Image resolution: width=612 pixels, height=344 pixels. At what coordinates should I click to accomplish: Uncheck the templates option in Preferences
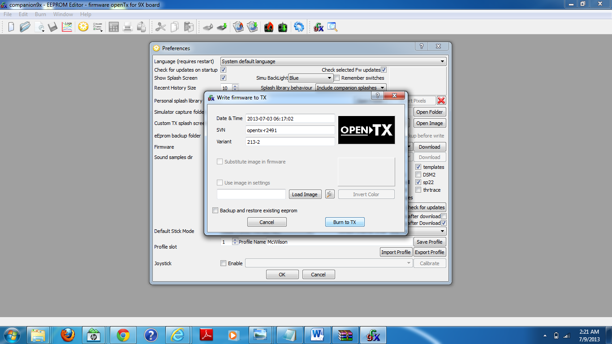[418, 167]
